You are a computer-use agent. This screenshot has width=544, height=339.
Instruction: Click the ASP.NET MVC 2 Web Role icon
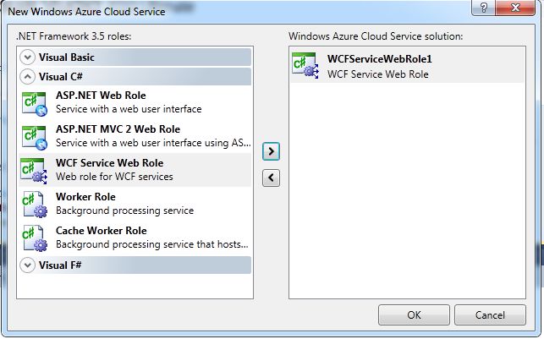click(35, 138)
